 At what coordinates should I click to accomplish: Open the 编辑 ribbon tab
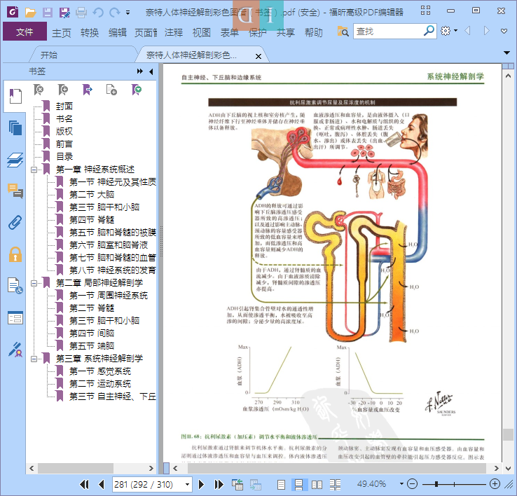(118, 33)
